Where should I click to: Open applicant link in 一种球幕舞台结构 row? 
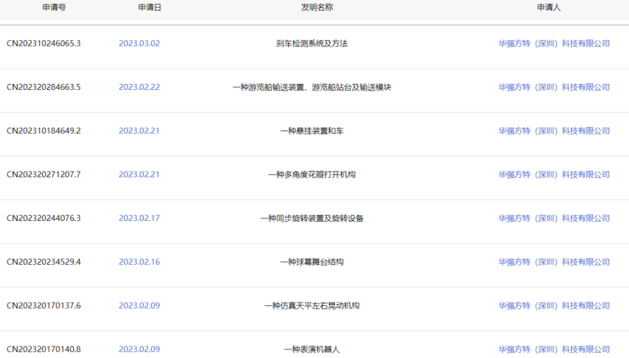pyautogui.click(x=554, y=262)
